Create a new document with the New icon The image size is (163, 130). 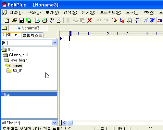[x=7, y=20]
